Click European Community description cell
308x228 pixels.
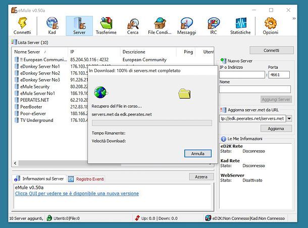tap(144, 60)
